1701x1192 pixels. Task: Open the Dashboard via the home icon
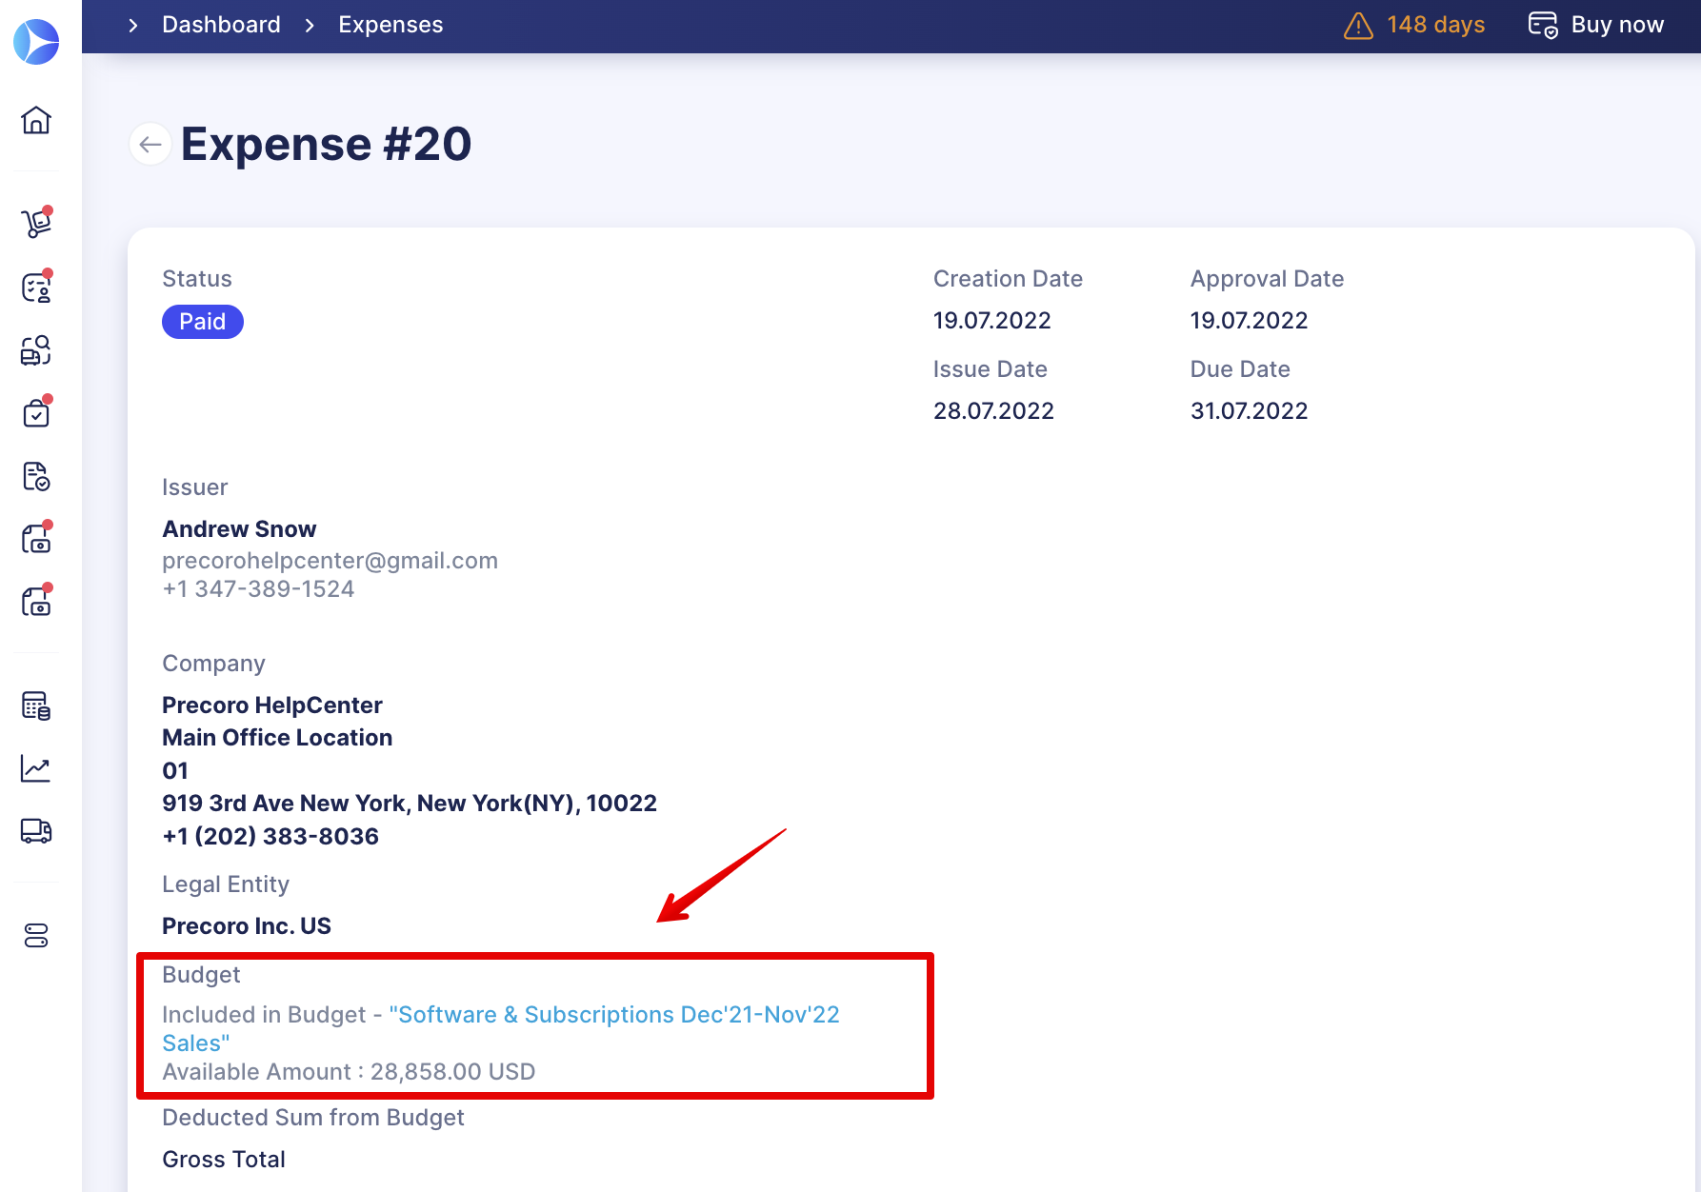point(35,121)
